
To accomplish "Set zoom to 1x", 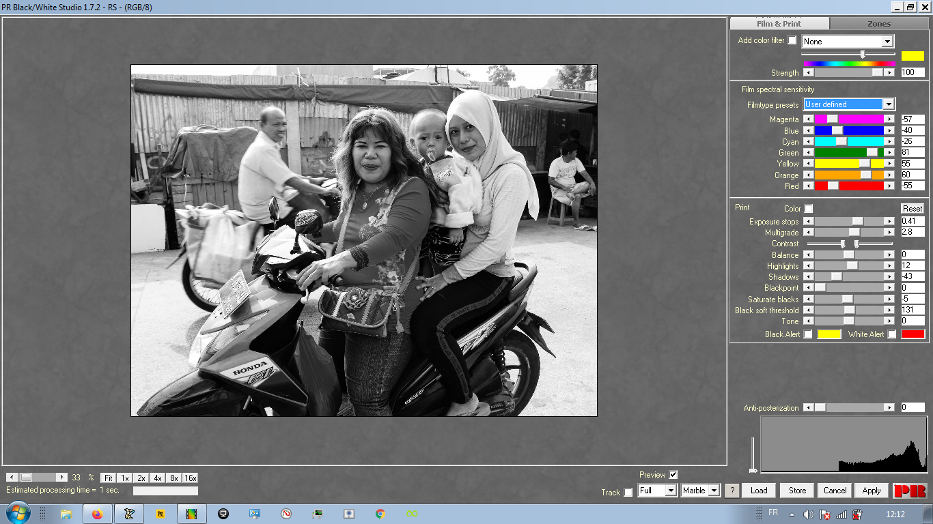I will 124,478.
